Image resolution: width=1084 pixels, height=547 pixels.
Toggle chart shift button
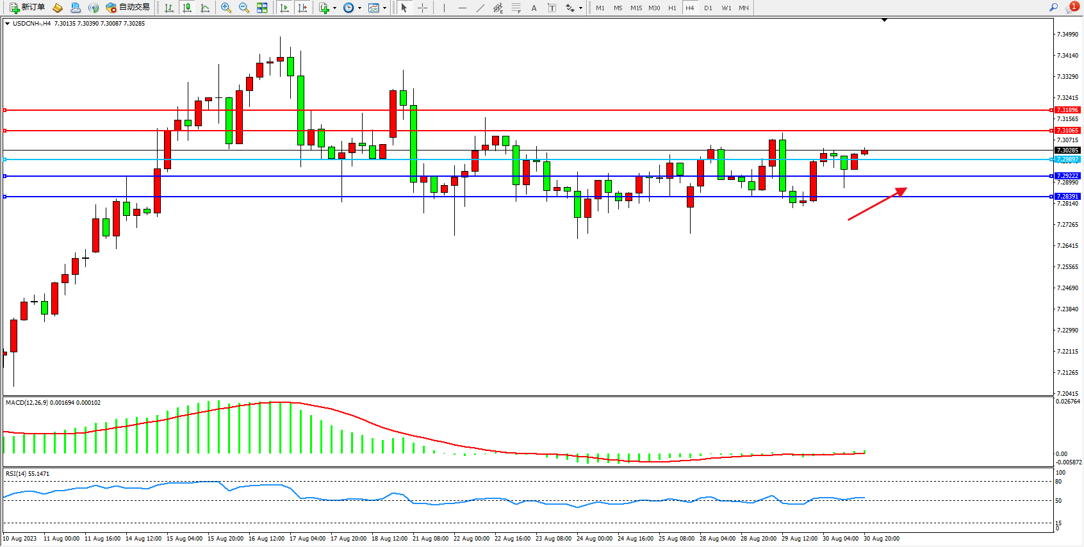[302, 8]
